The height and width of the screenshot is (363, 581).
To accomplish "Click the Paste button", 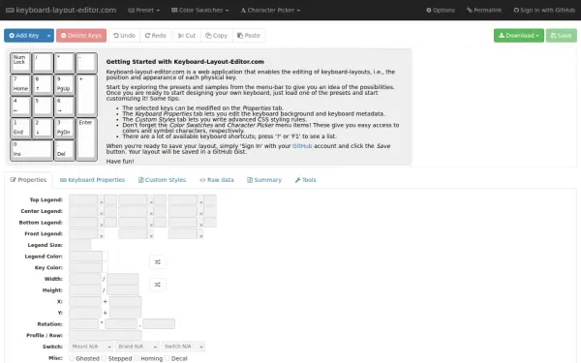I will (x=249, y=36).
